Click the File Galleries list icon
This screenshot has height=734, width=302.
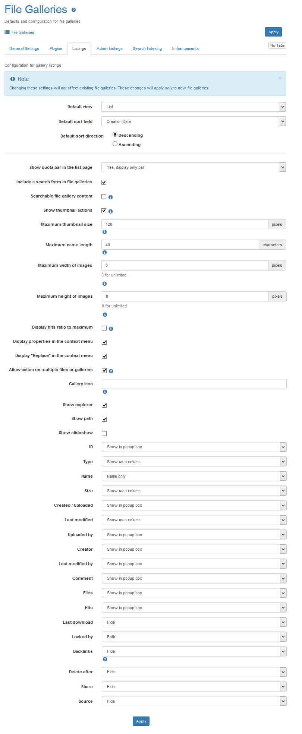click(7, 32)
